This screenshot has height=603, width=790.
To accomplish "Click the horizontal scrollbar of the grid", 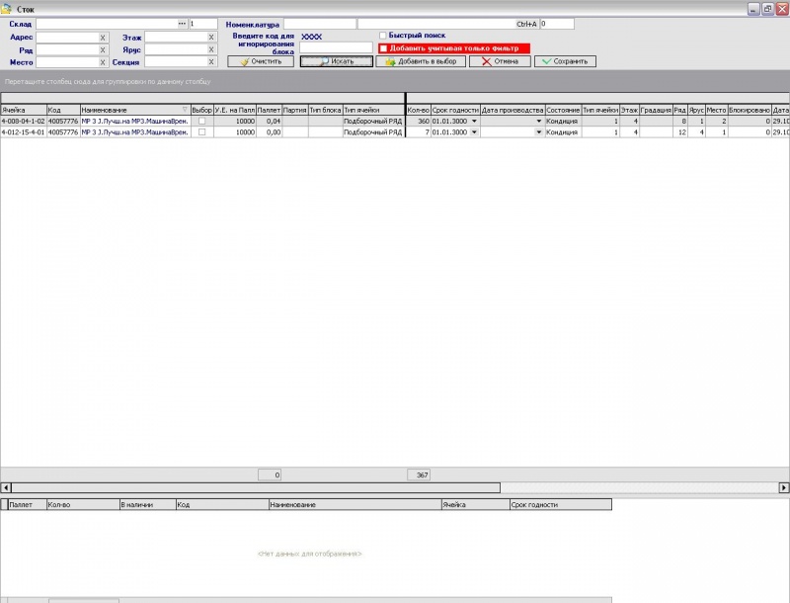I will pos(395,487).
